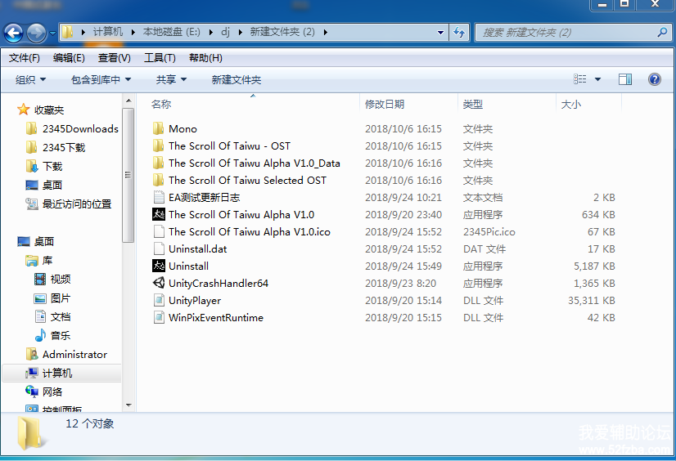The width and height of the screenshot is (676, 461).
Task: Click navigation pane scroll-up arrow
Action: (x=128, y=101)
